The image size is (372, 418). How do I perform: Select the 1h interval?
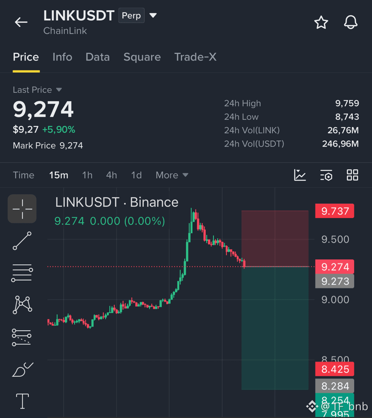pos(87,175)
